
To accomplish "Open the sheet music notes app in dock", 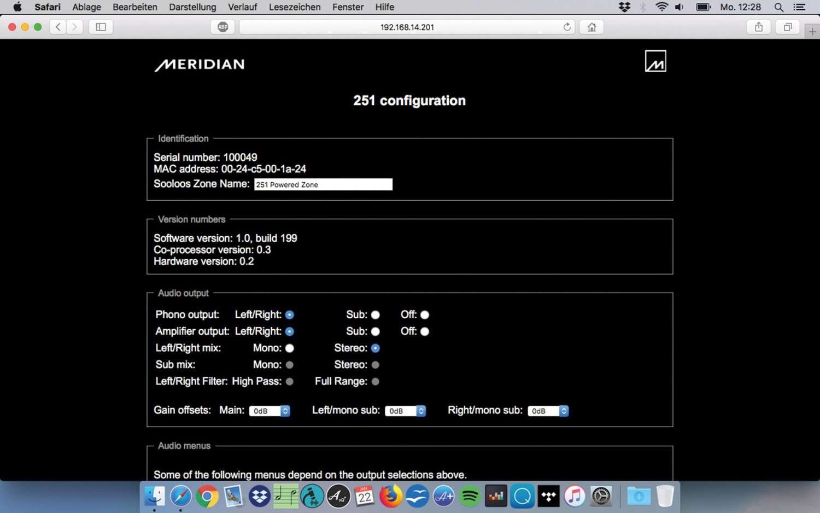I will coord(286,496).
